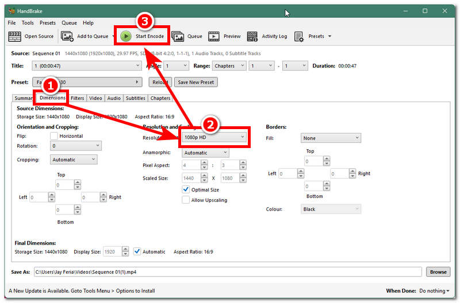Viewport: 460px width, 303px height.
Task: Click the Open Source label
Action: tap(39, 36)
